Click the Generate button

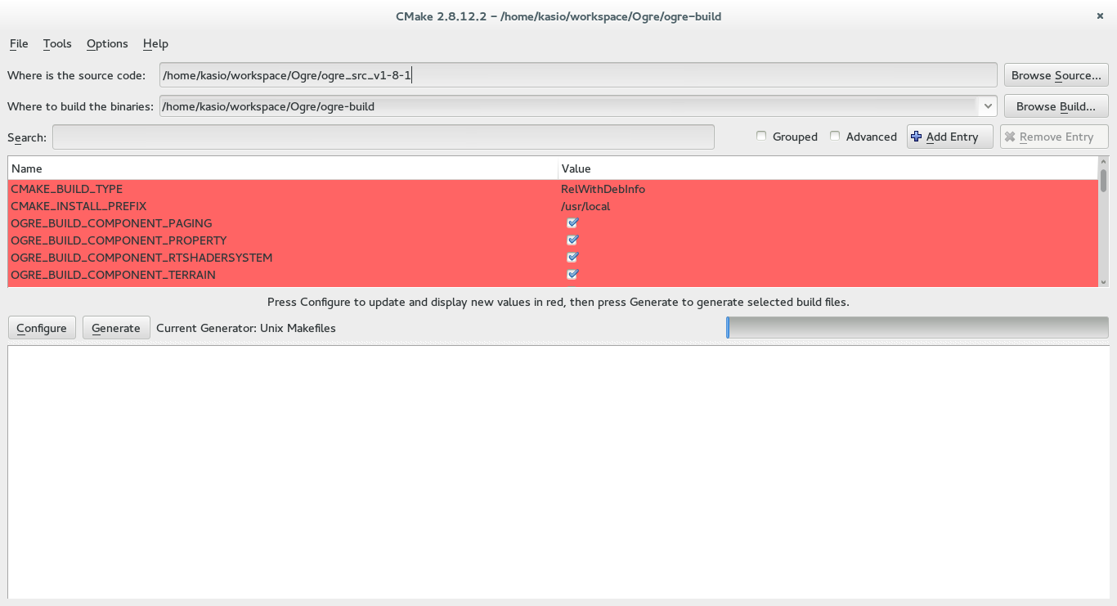tap(116, 328)
